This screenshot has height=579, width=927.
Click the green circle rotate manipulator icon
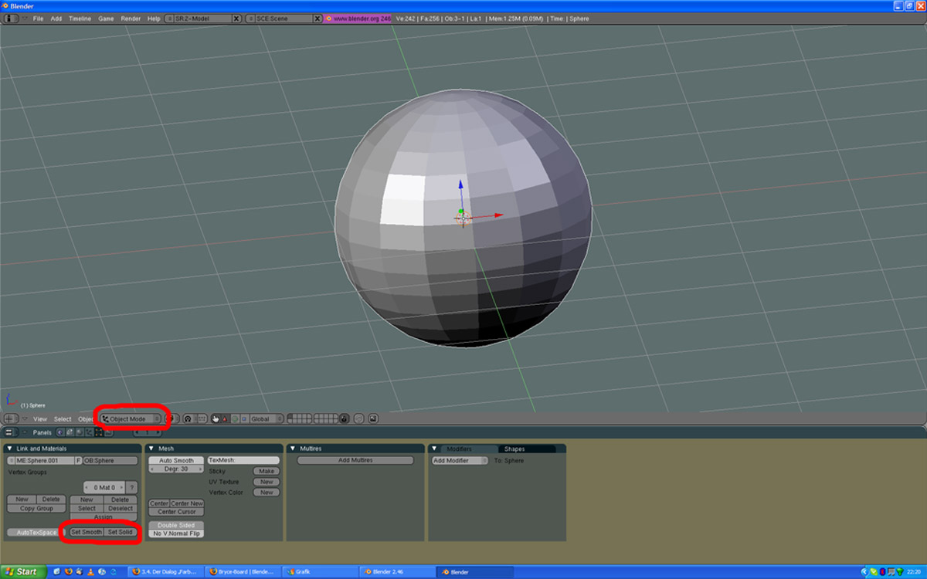coord(234,418)
